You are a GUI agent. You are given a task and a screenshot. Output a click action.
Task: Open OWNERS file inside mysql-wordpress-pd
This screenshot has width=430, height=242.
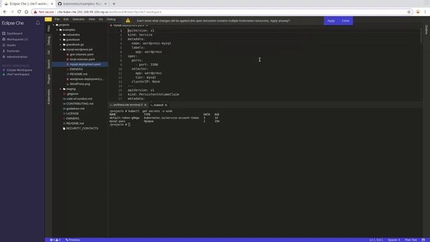pyautogui.click(x=76, y=69)
